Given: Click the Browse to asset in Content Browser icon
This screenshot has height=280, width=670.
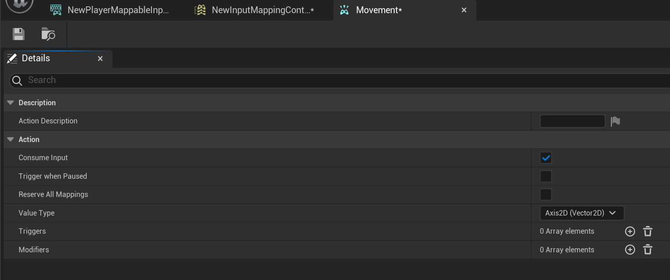Looking at the screenshot, I should point(48,34).
